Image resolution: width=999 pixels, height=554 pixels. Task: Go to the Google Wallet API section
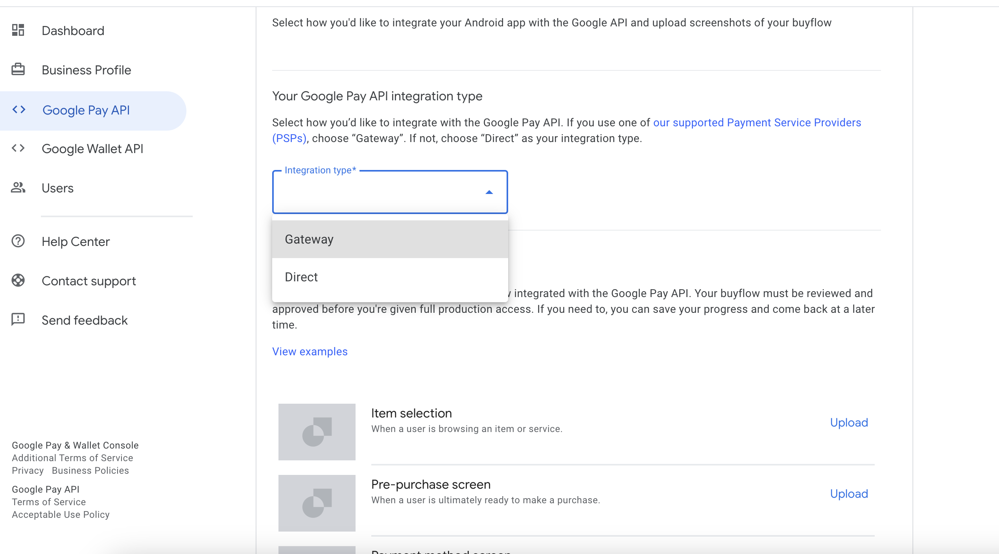coord(92,149)
